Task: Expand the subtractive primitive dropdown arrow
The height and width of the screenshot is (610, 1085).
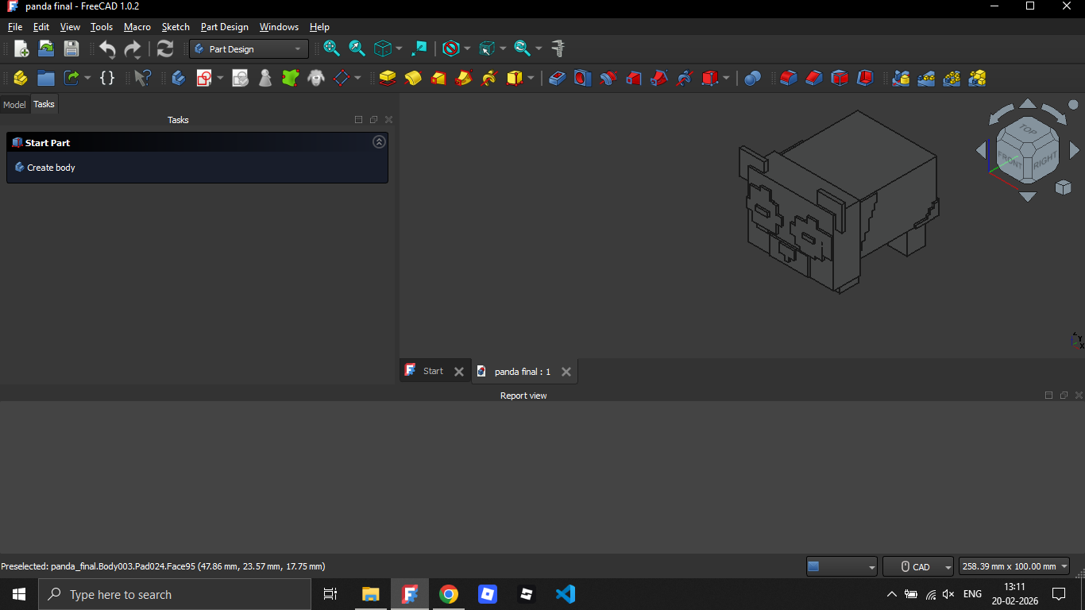Action: (x=726, y=78)
